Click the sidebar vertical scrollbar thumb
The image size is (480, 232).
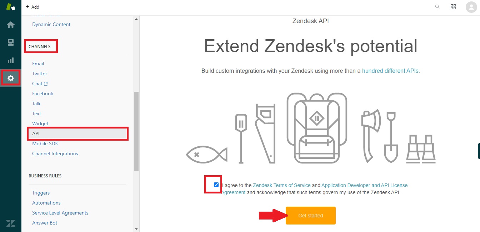[x=136, y=131]
